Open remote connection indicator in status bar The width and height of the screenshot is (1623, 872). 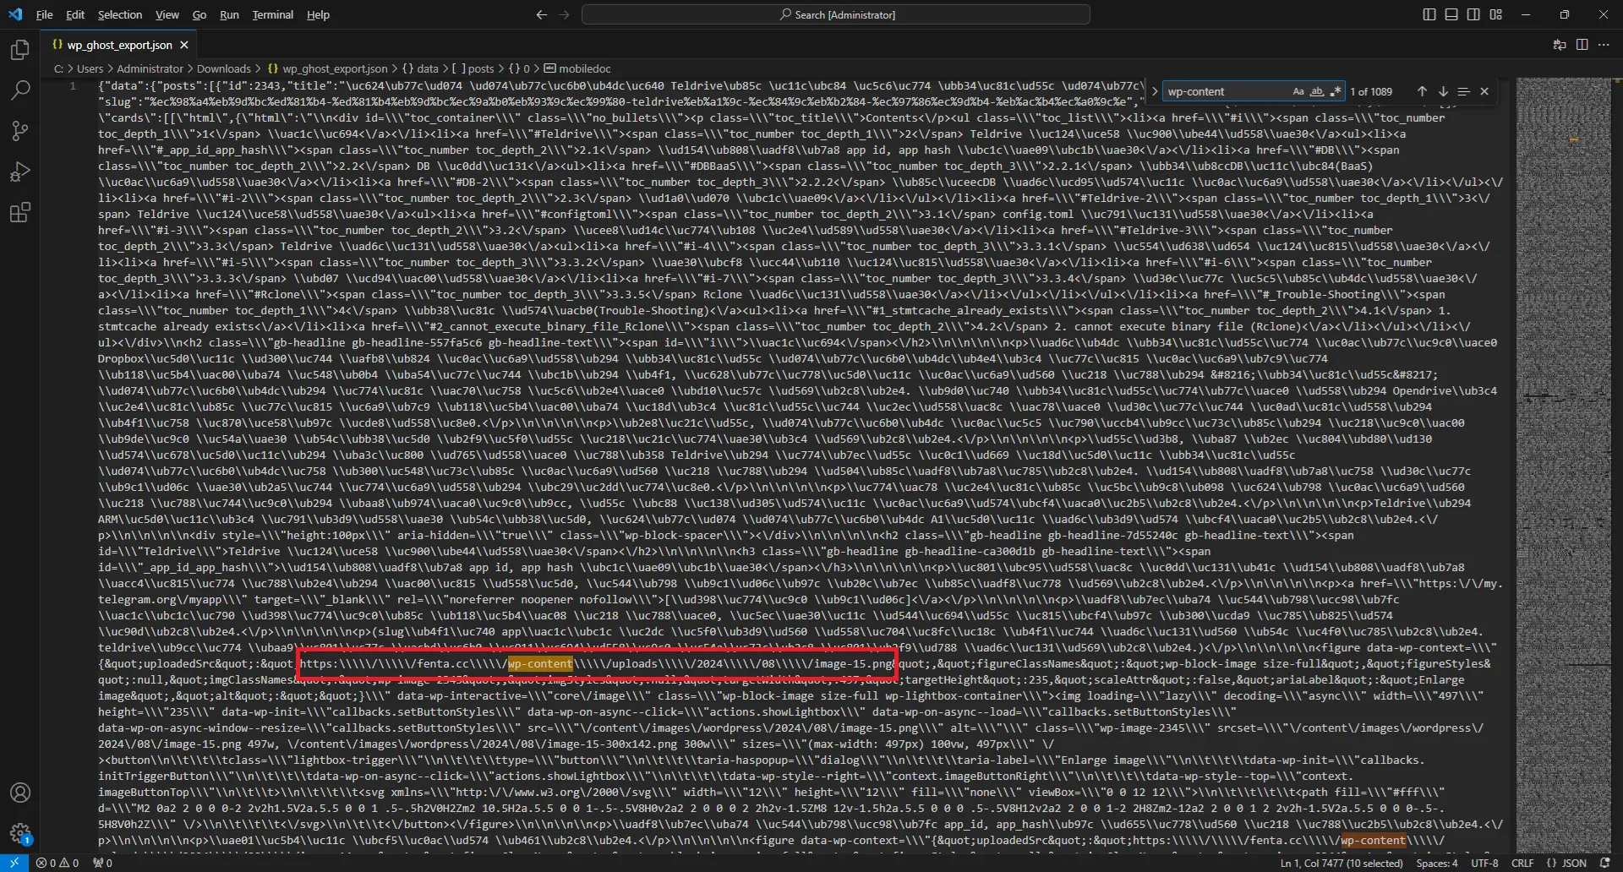coord(14,863)
